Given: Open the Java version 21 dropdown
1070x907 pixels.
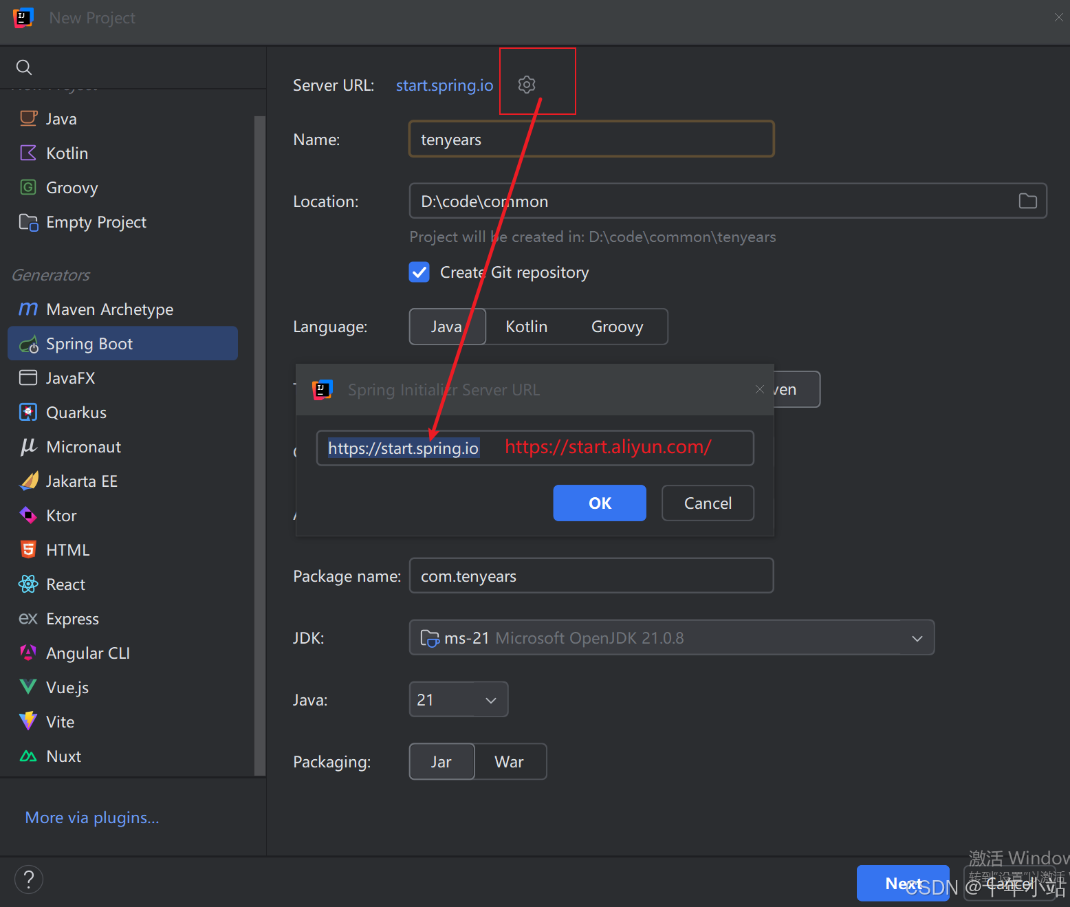Looking at the screenshot, I should [x=459, y=699].
